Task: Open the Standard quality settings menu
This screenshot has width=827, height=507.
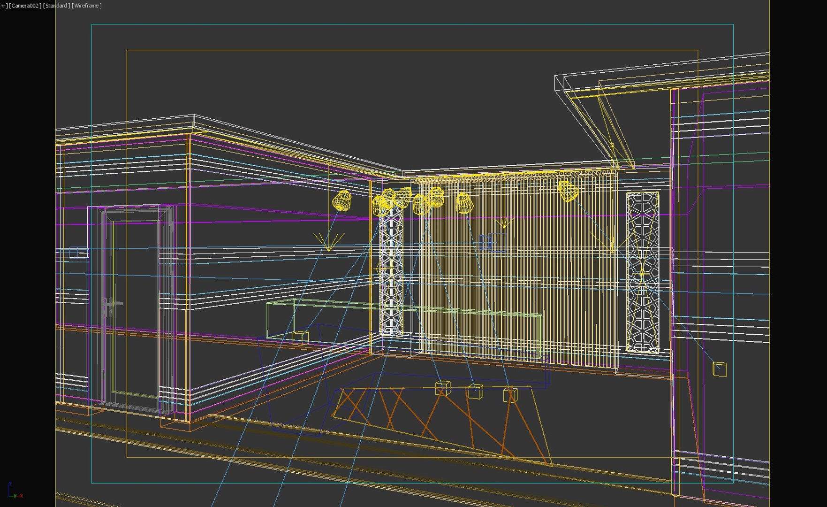Action: click(56, 6)
